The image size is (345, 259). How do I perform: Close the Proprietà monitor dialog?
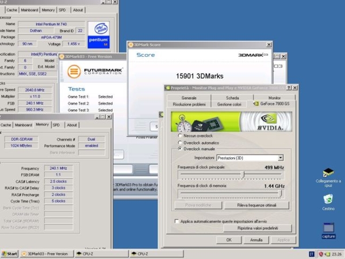pyautogui.click(x=295, y=87)
